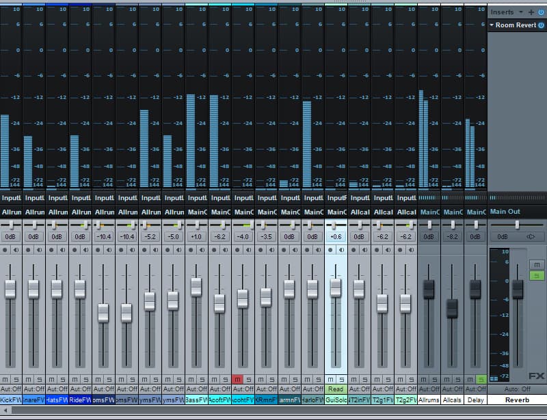Viewport: 547px width, 420px height.
Task: Arm record on the RideFW channel
Action: [x=75, y=250]
